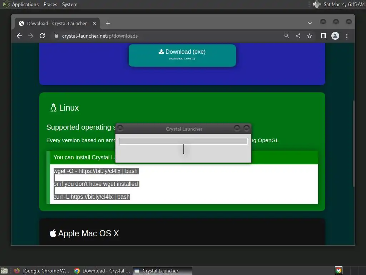
Task: Select the Download - Crystal Launcher tab
Action: click(57, 23)
